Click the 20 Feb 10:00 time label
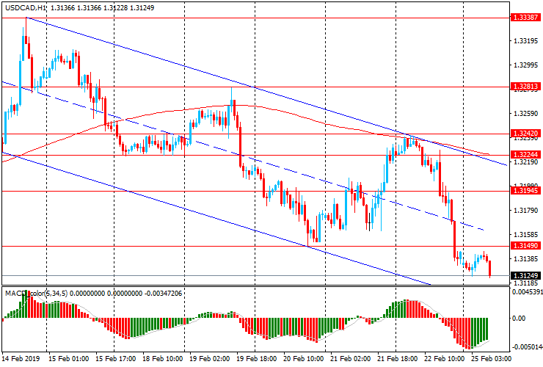The image size is (543, 367). point(304,359)
